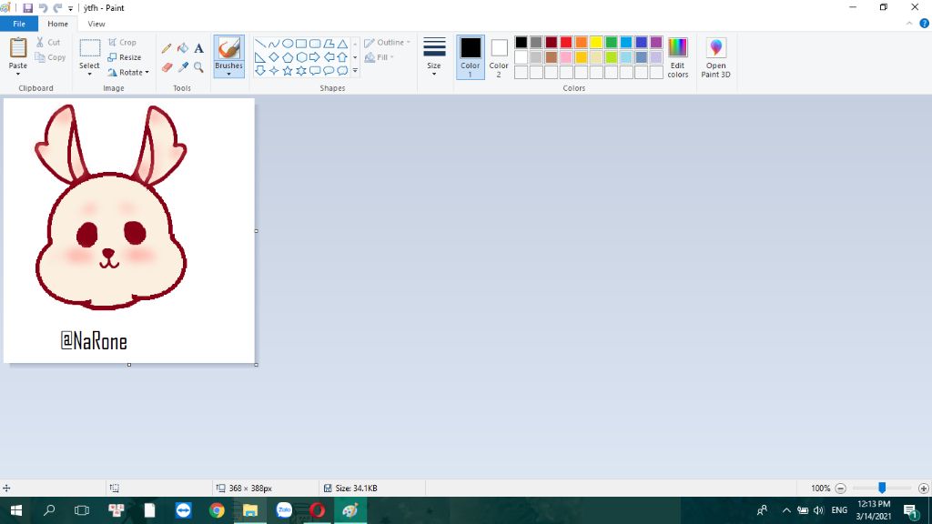Open the Opera browser from taskbar

(x=317, y=510)
